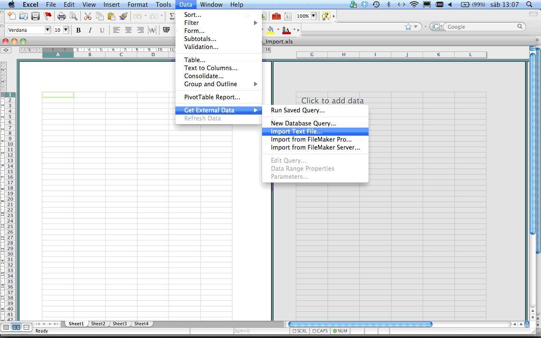Select the Format Painter brush icon
The width and height of the screenshot is (541, 338).
(x=123, y=16)
